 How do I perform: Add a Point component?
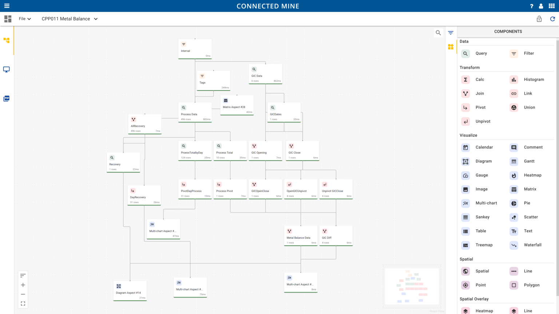tap(480, 285)
